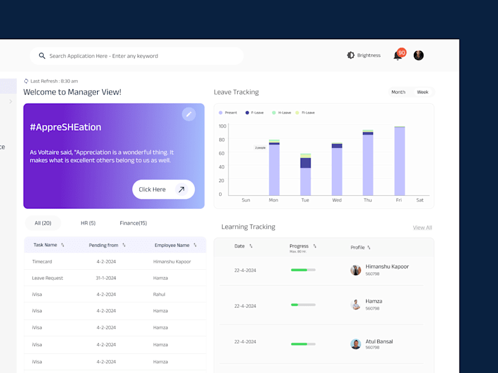Click Hamza's learning progress bar
The image size is (498, 373).
(x=303, y=305)
